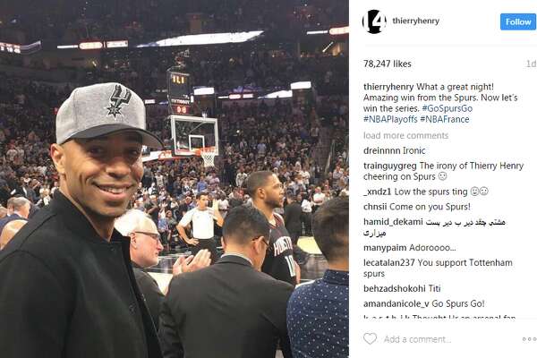Click the heart like icon
The image size is (537, 358).
click(370, 339)
